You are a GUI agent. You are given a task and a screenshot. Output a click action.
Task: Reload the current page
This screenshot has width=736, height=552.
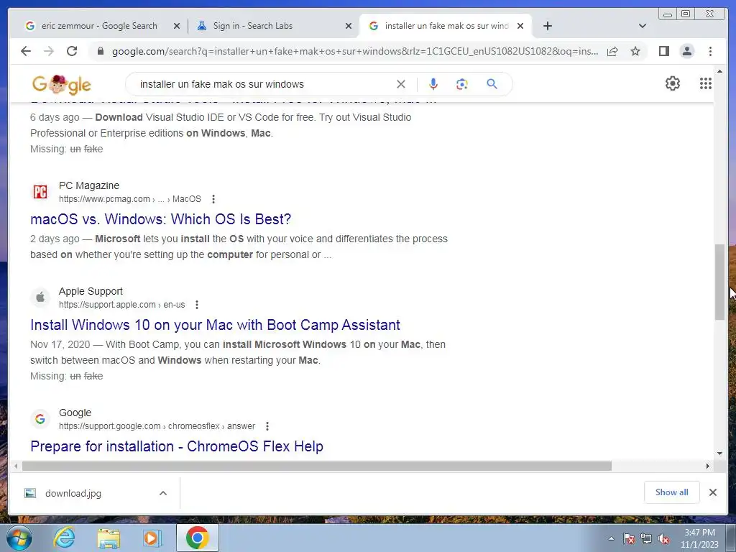tap(72, 51)
